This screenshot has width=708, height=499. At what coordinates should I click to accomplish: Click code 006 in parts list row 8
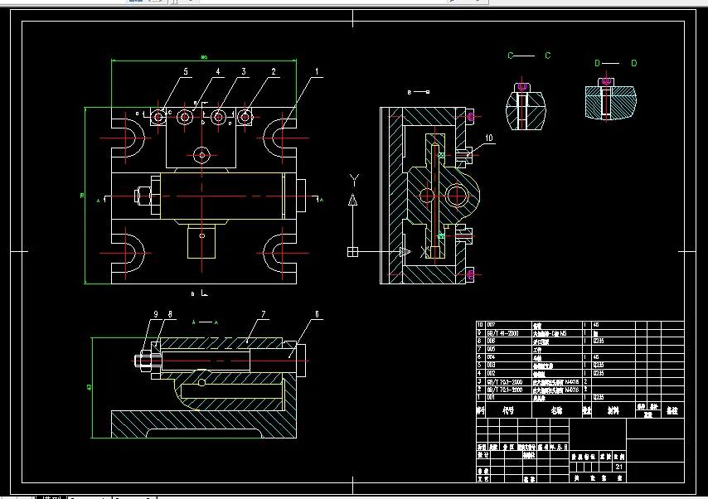pyautogui.click(x=492, y=342)
